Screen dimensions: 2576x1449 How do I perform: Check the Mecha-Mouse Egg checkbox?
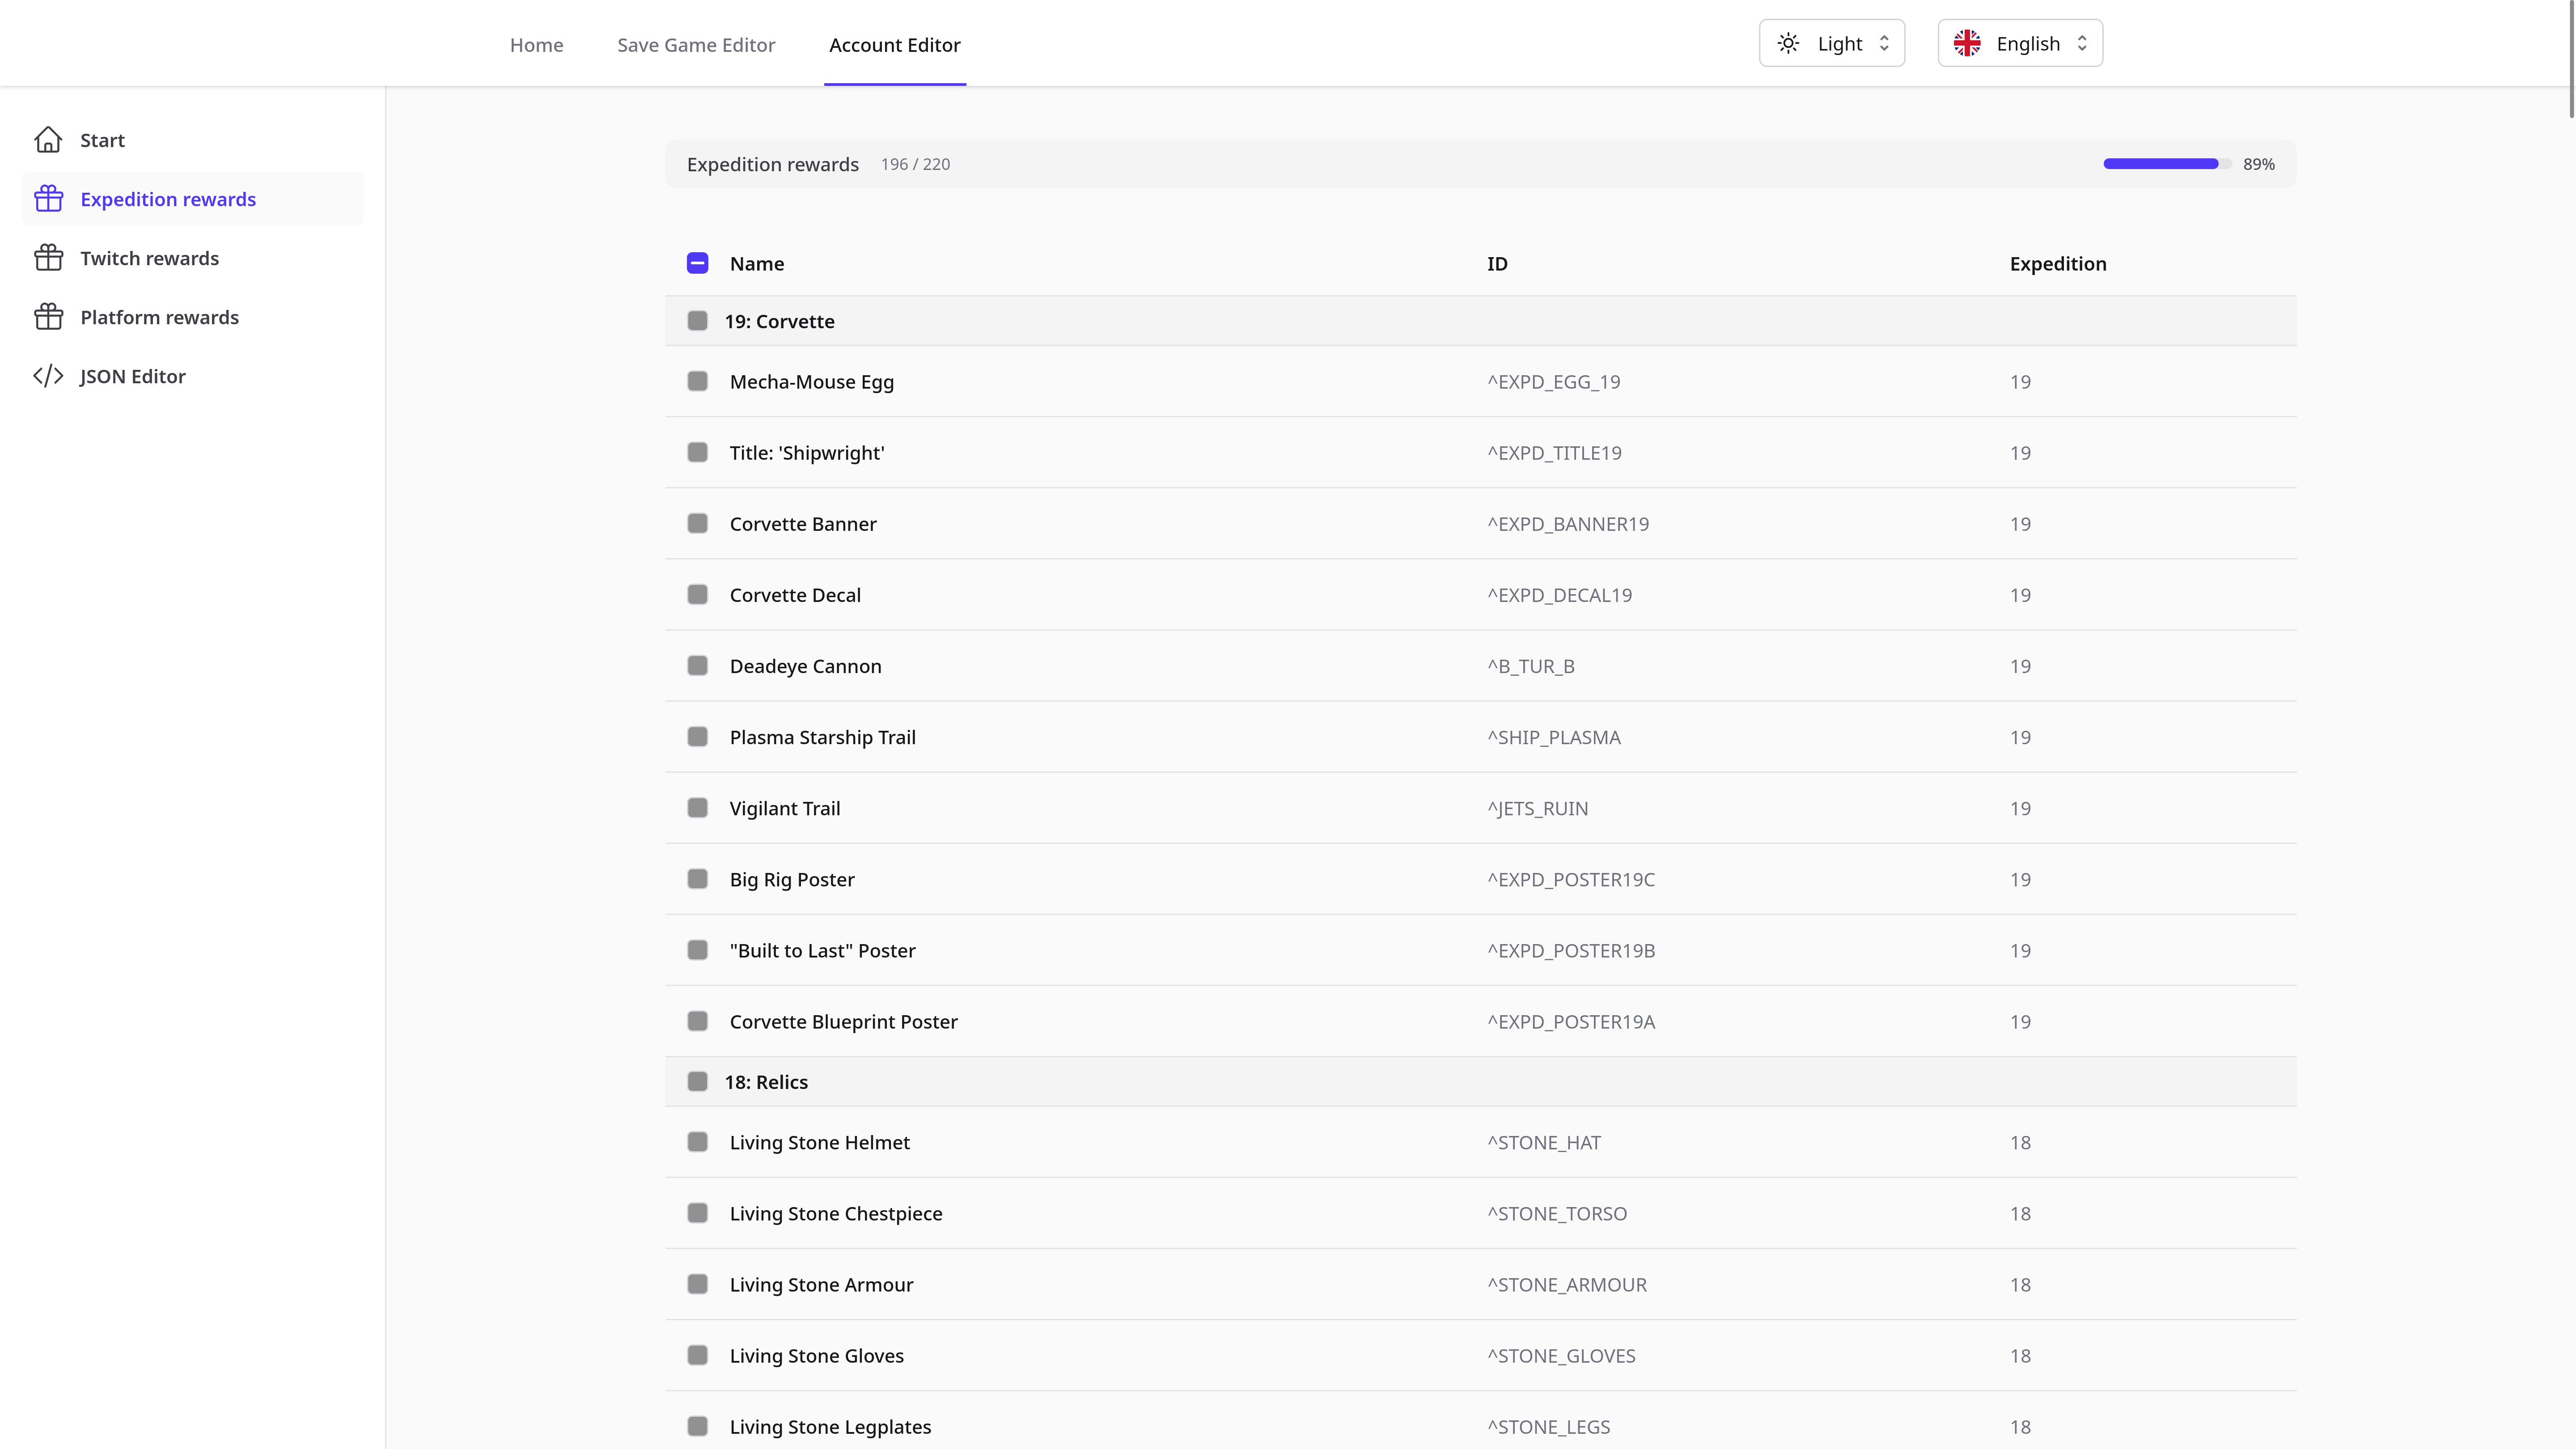click(x=697, y=381)
